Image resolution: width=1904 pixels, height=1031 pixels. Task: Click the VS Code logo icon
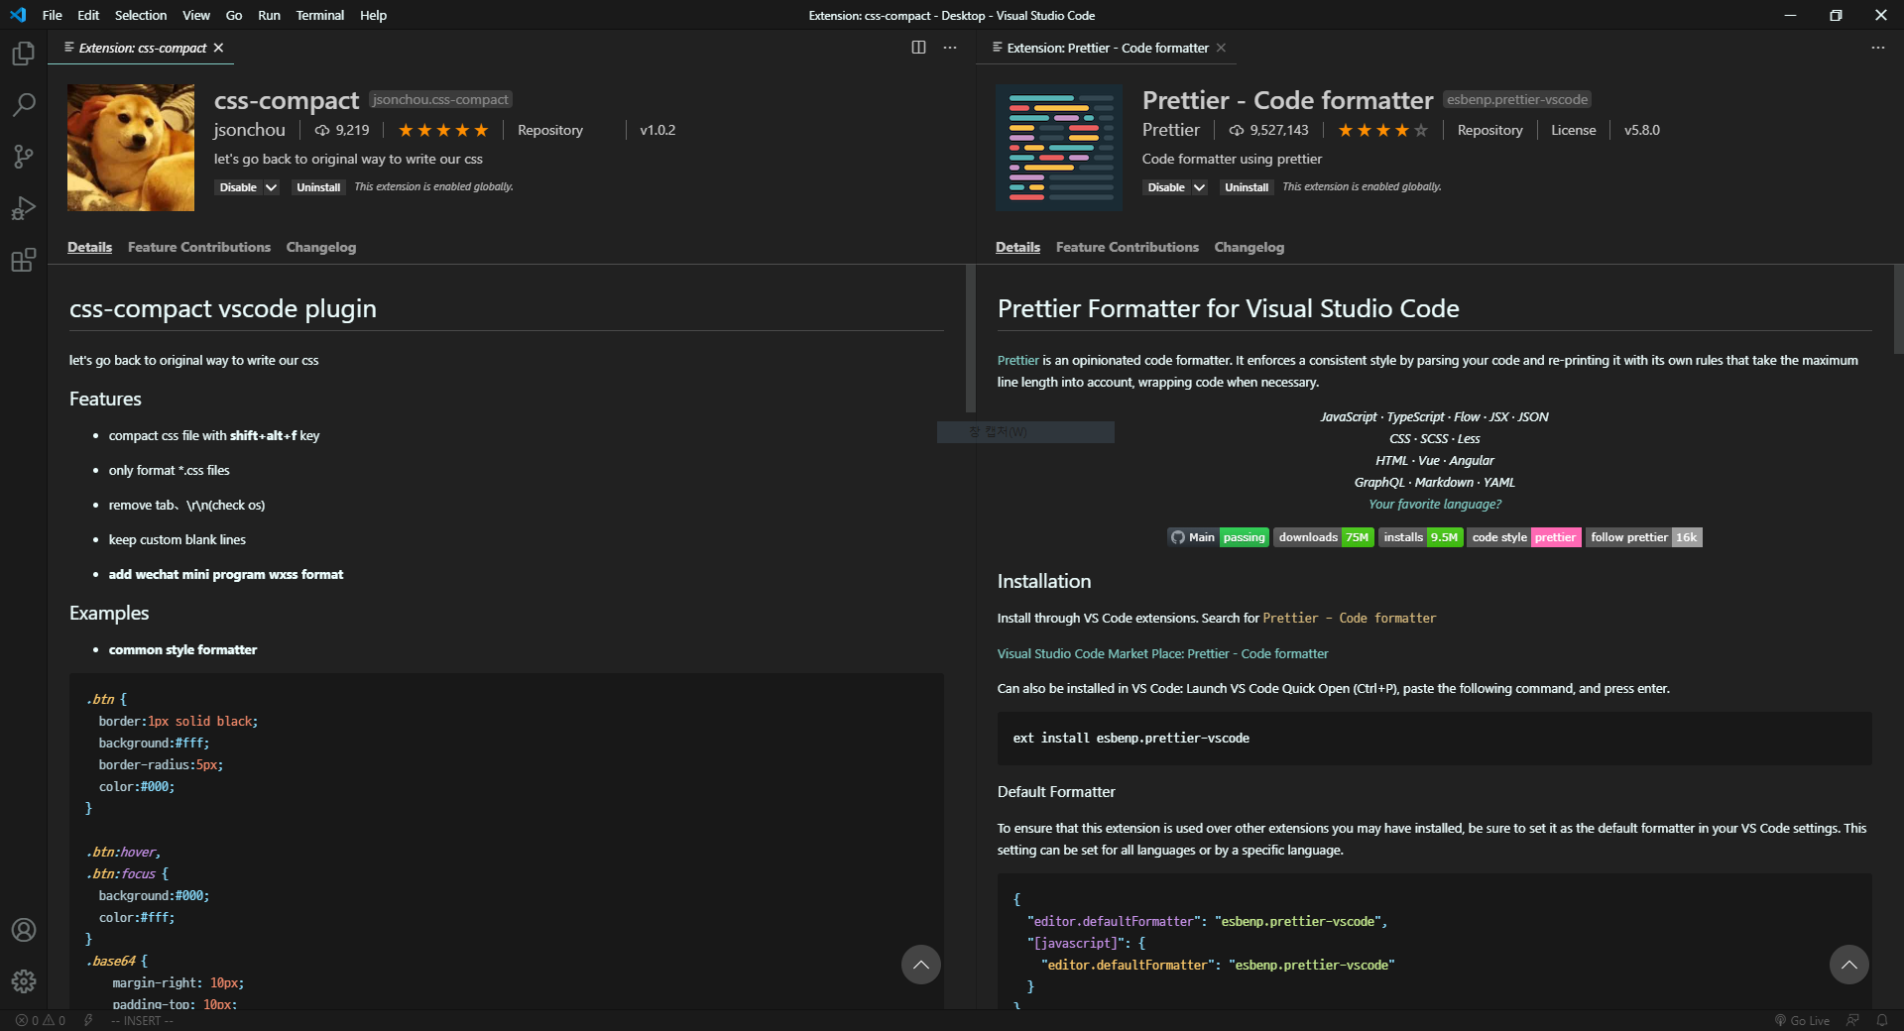[18, 15]
